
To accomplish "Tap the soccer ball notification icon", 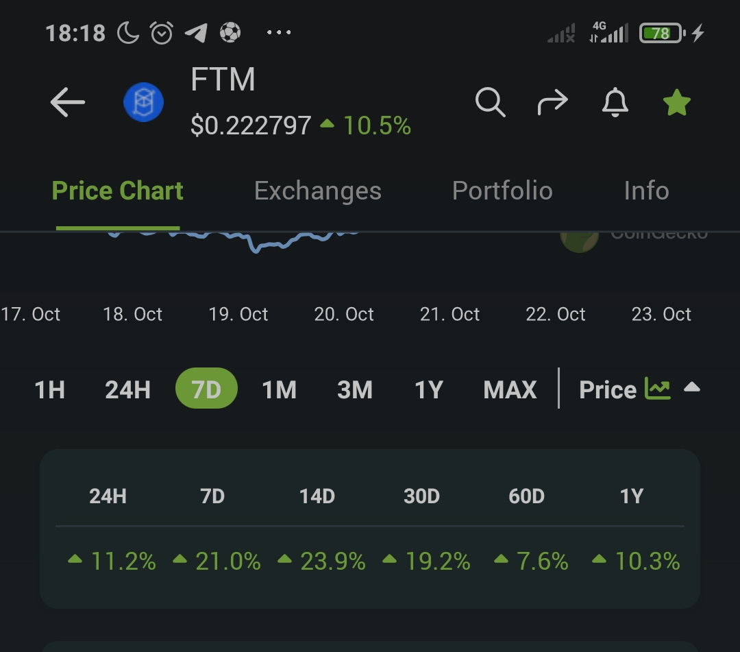I will click(x=230, y=33).
